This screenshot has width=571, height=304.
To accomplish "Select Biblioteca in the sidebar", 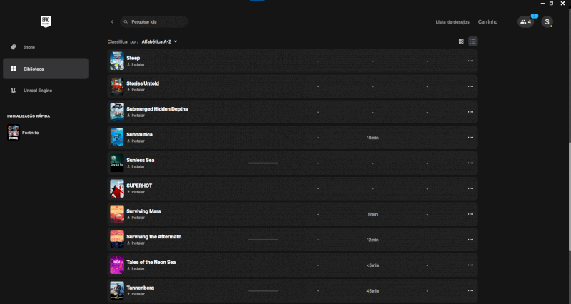I will [34, 69].
